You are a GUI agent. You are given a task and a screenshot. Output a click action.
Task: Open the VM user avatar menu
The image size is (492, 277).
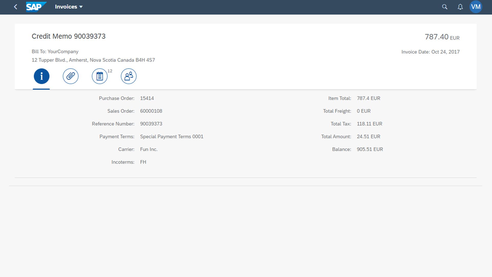(476, 7)
